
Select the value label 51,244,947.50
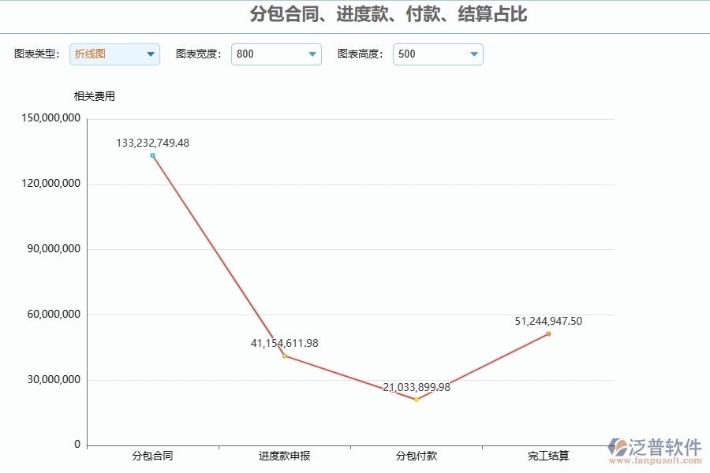(547, 321)
